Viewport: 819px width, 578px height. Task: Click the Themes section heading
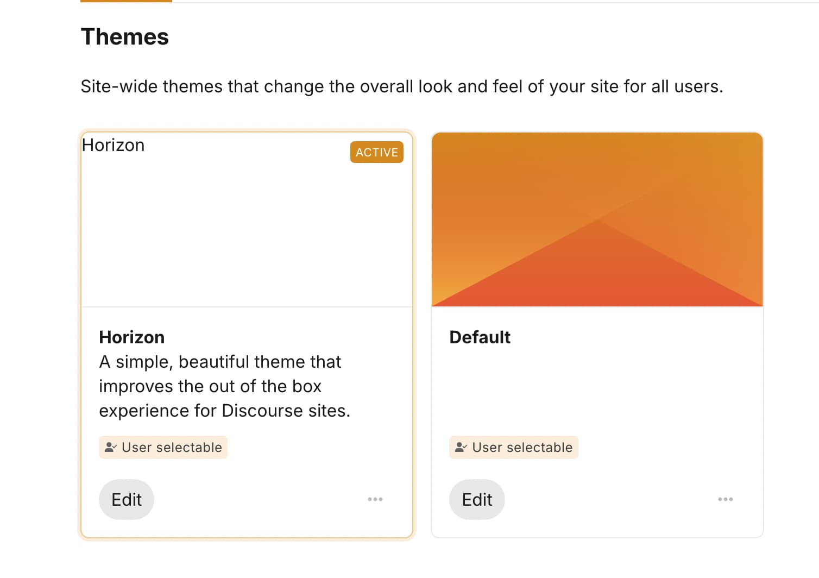point(125,37)
